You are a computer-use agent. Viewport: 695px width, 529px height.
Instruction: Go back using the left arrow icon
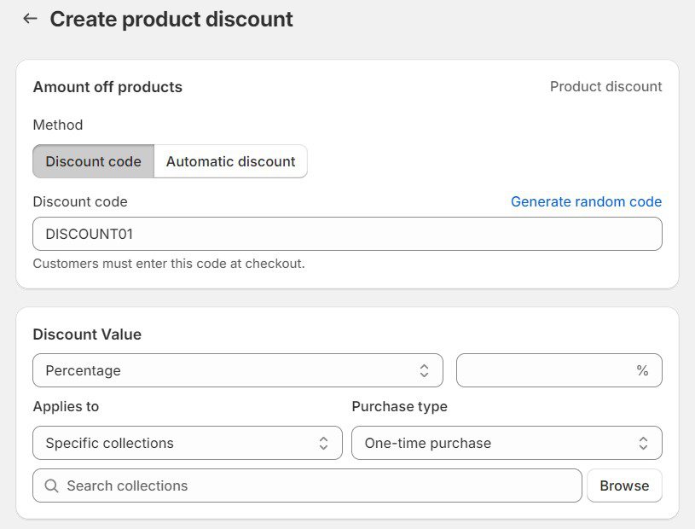point(30,19)
